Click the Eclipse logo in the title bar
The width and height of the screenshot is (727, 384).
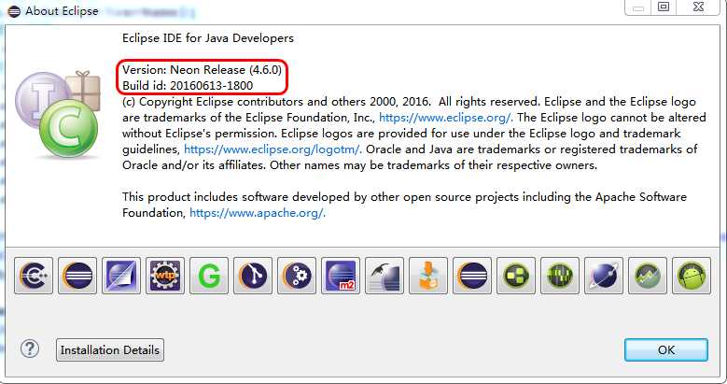pos(14,11)
